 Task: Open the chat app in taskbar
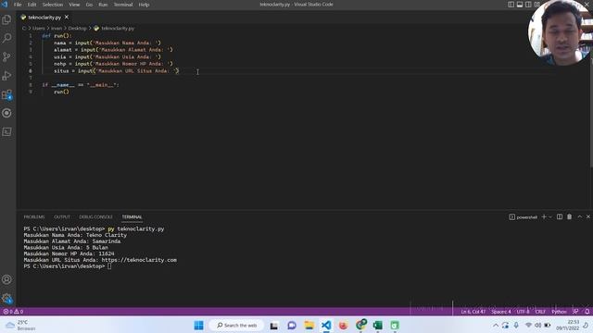pos(292,325)
